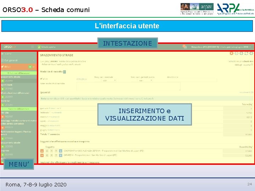Viewport: 255px width, 191px height.
Task: Open the Borgoricco (PD) scheda dropdown
Action: point(221,47)
